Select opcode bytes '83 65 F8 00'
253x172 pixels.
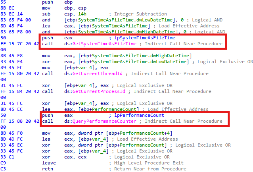tap(16, 32)
